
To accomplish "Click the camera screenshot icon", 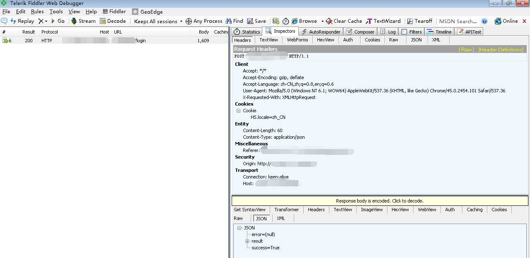I will pos(276,21).
